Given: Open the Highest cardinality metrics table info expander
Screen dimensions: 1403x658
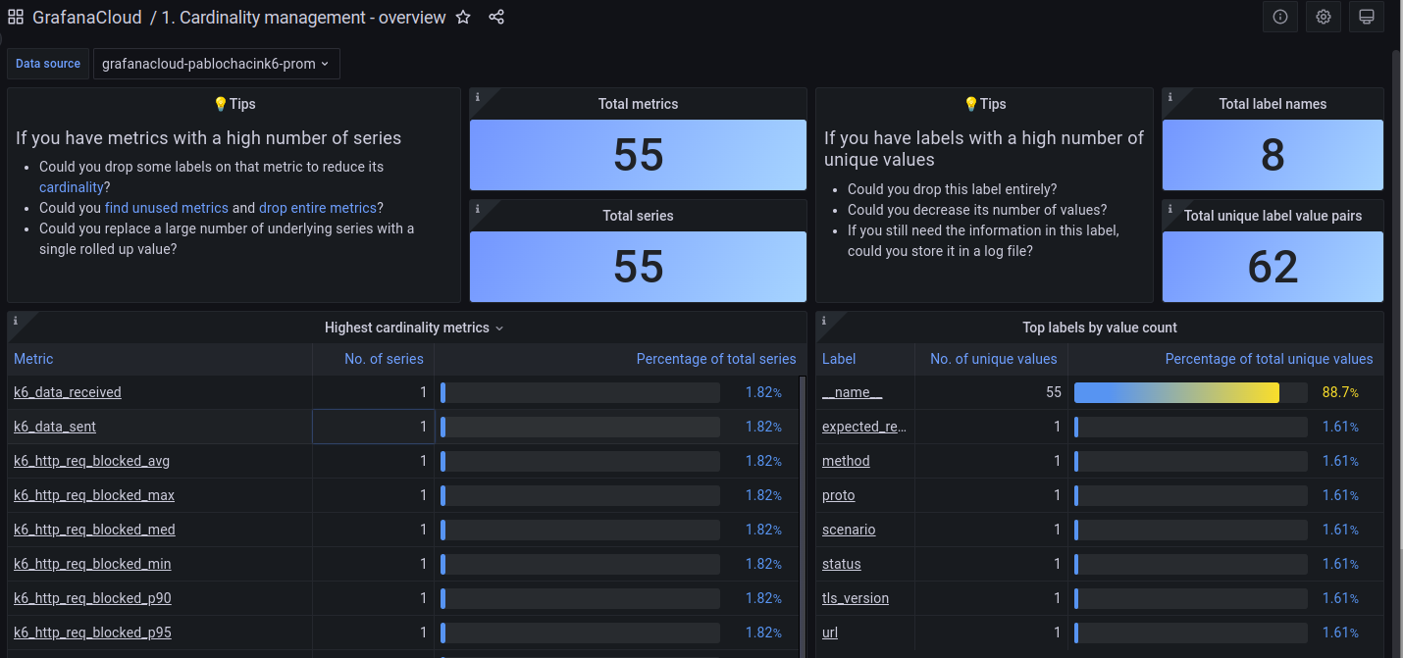Looking at the screenshot, I should (x=16, y=322).
